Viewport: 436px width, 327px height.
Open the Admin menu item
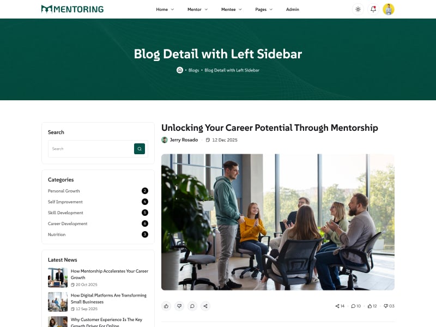293,9
